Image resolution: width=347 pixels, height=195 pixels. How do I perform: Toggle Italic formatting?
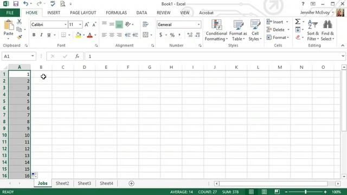[x=41, y=35]
